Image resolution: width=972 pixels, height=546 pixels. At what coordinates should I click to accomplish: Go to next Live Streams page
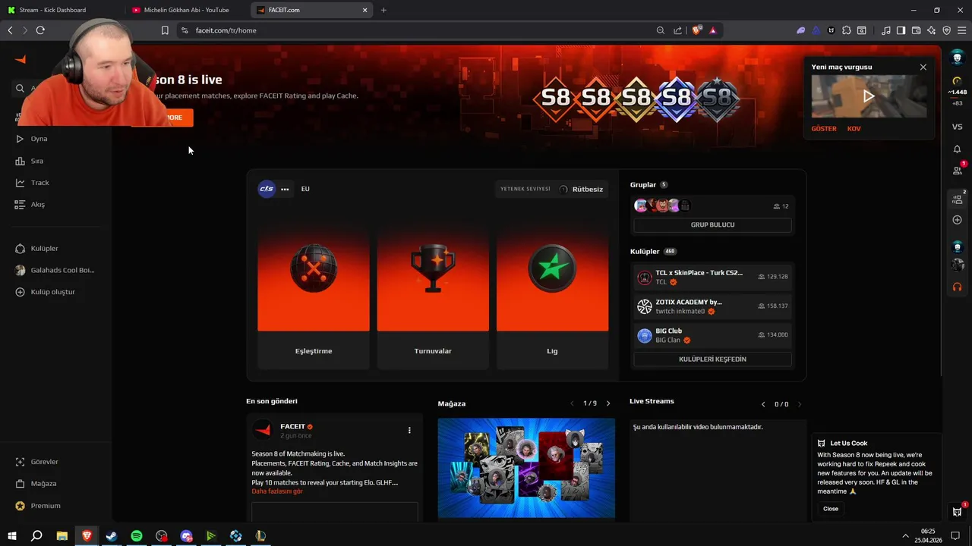(x=800, y=404)
